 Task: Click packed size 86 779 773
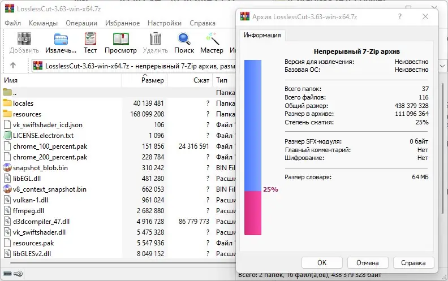coord(194,221)
